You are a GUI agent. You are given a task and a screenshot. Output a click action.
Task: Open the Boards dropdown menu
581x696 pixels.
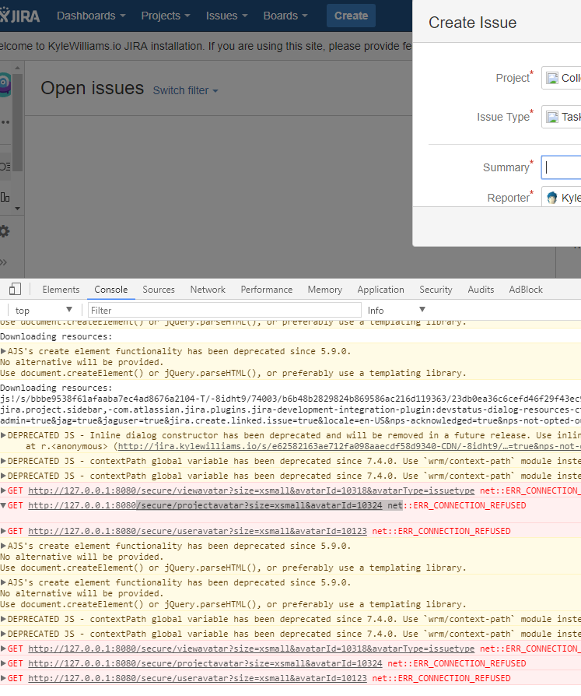pyautogui.click(x=285, y=16)
